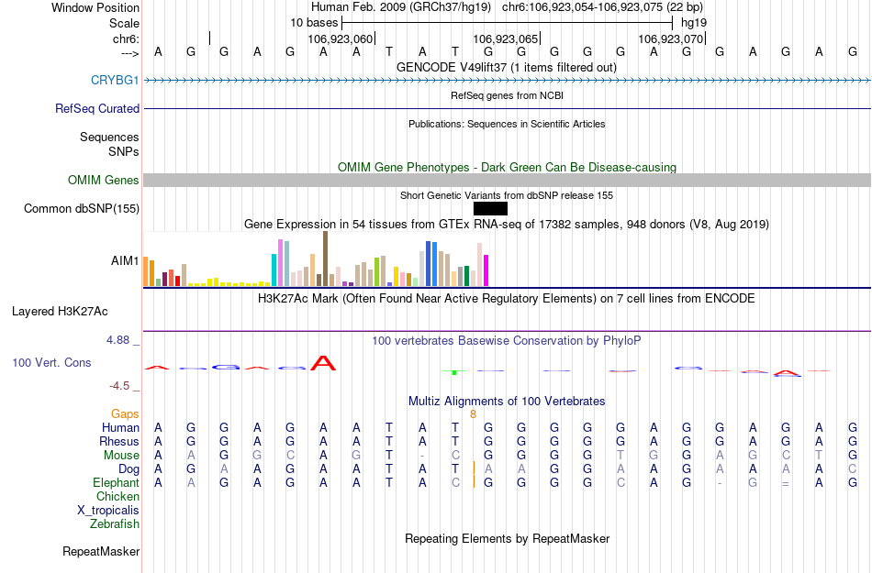872x573 pixels.
Task: Select the Human species row label
Action: tap(120, 427)
